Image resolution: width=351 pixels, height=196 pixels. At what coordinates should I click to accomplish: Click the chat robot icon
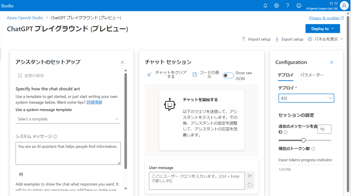[x=170, y=105]
